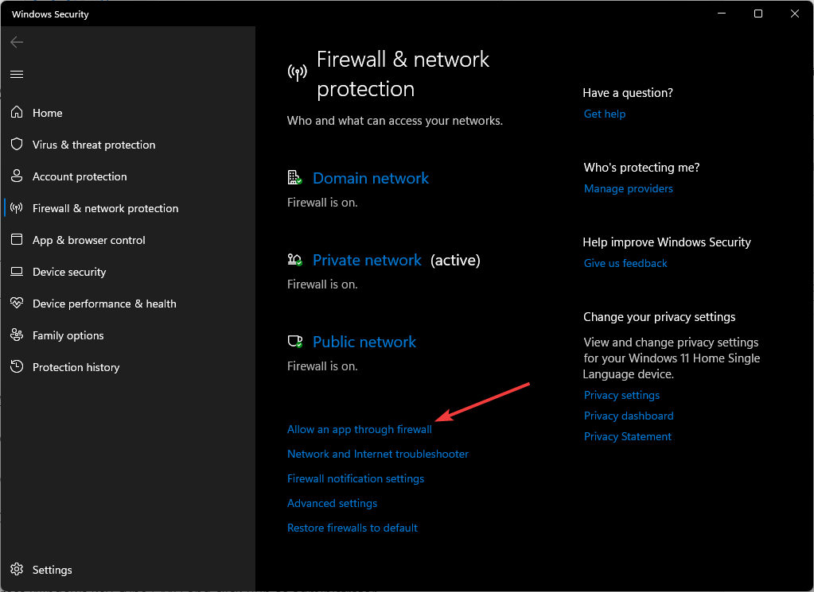This screenshot has width=814, height=592.
Task: Open Manage providers link
Action: (x=628, y=188)
